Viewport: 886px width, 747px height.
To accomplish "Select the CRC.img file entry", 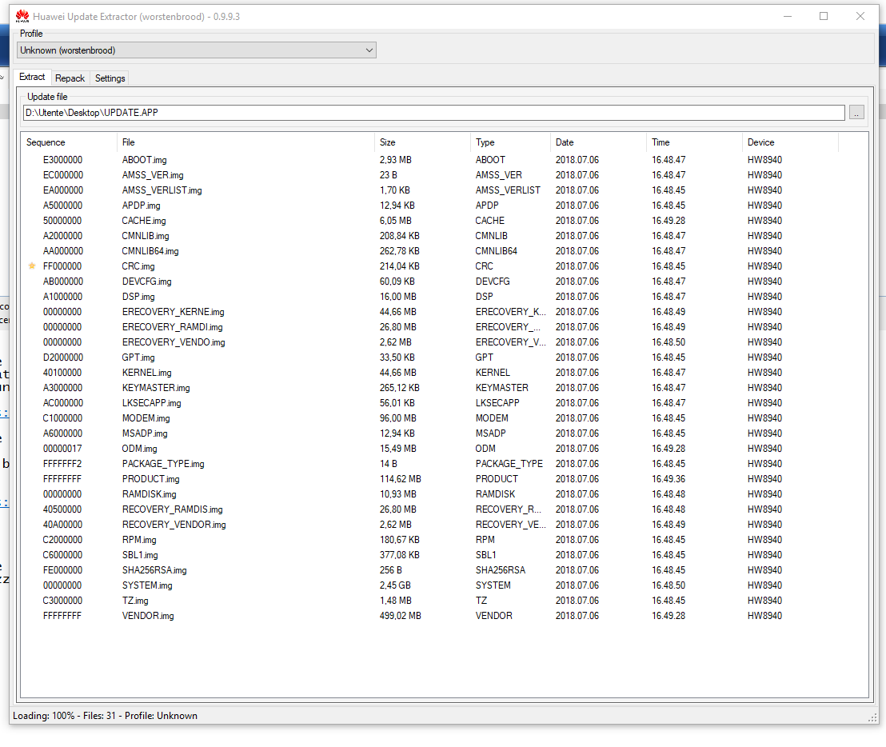I will [138, 266].
